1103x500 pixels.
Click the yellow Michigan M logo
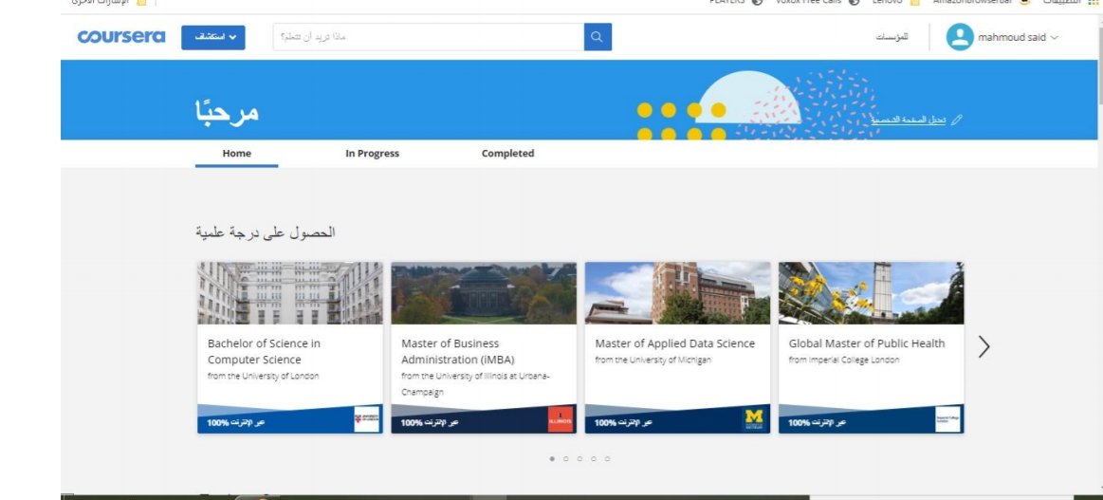(754, 418)
